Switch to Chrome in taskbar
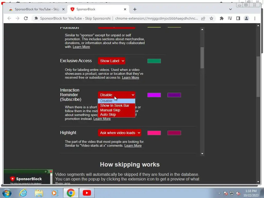Viewport: 264px width, 198px height. [x=71, y=193]
